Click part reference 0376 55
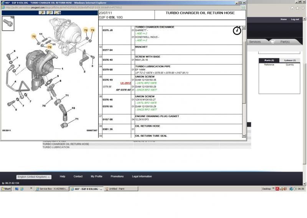 108,107
